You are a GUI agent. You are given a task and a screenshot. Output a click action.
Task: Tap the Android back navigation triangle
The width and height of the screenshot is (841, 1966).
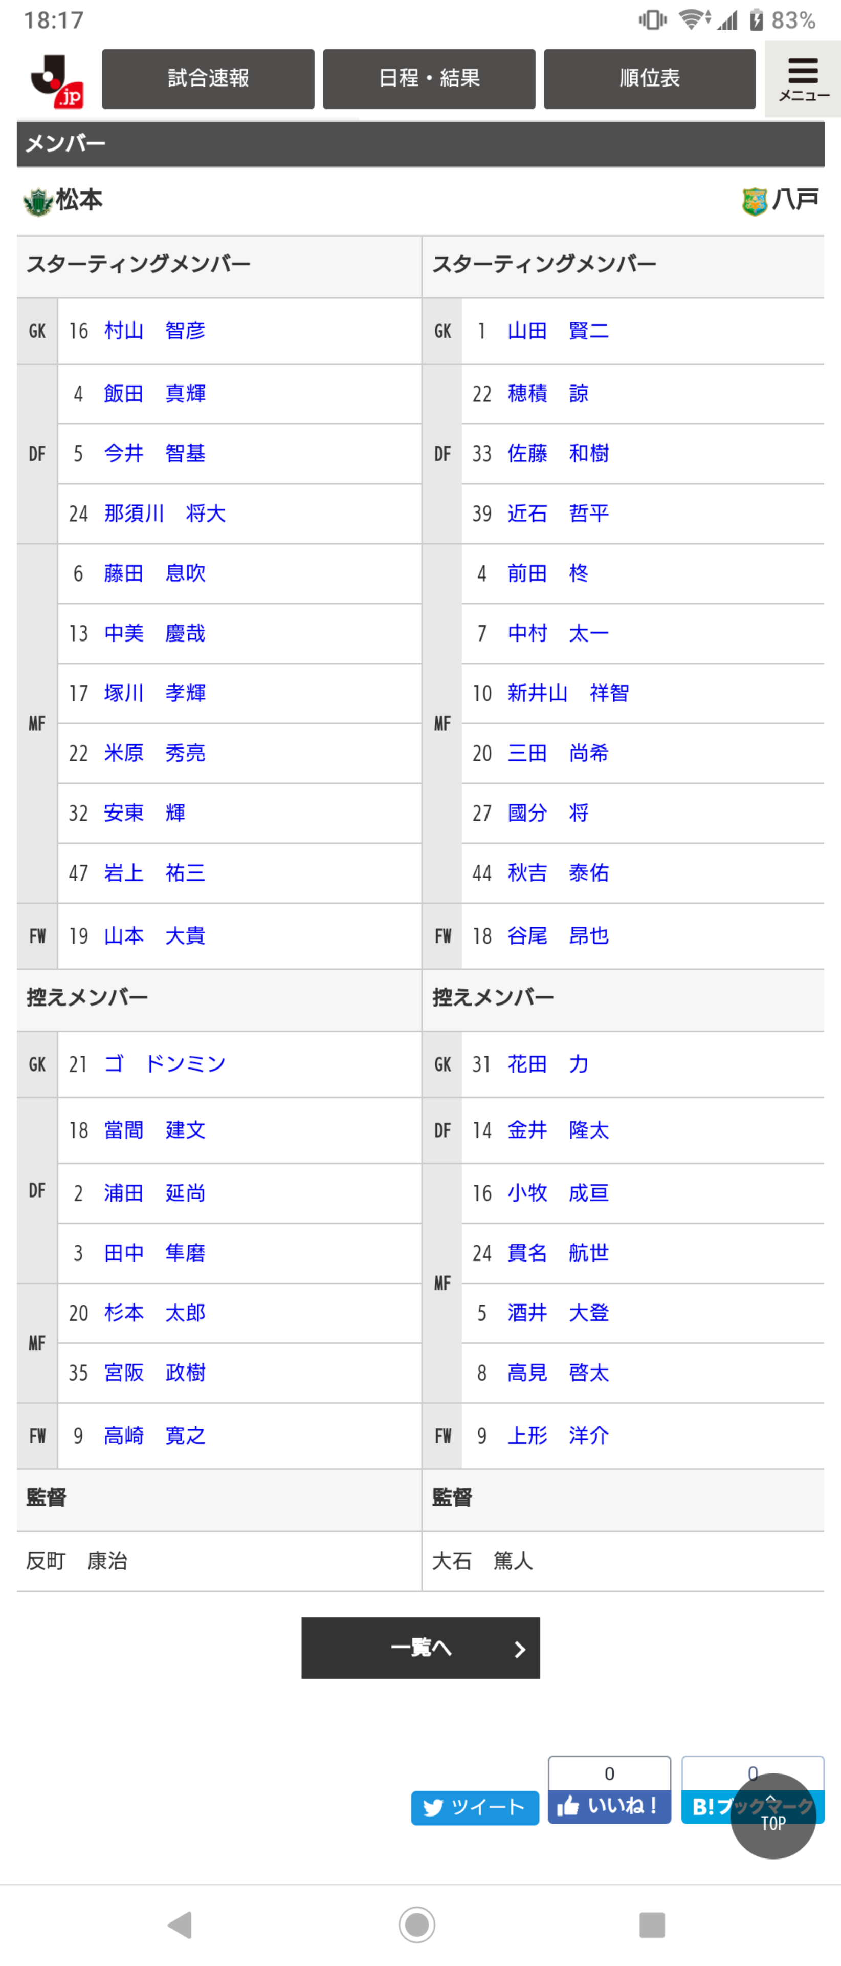point(181,1924)
